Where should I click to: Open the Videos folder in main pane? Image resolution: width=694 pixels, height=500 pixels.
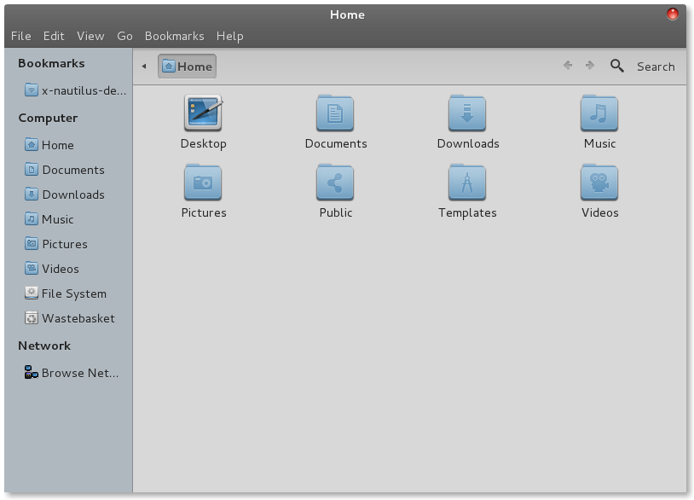pyautogui.click(x=599, y=182)
